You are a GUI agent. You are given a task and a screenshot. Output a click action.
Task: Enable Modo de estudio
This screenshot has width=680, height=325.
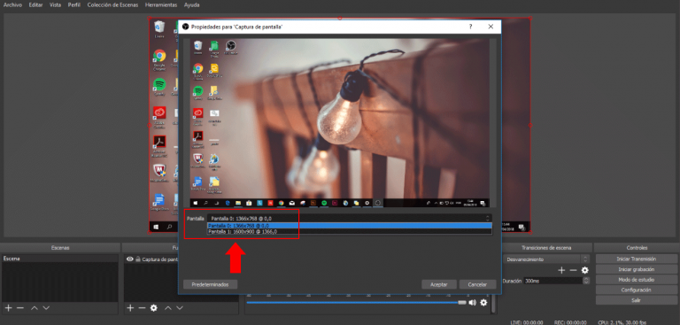click(x=637, y=280)
